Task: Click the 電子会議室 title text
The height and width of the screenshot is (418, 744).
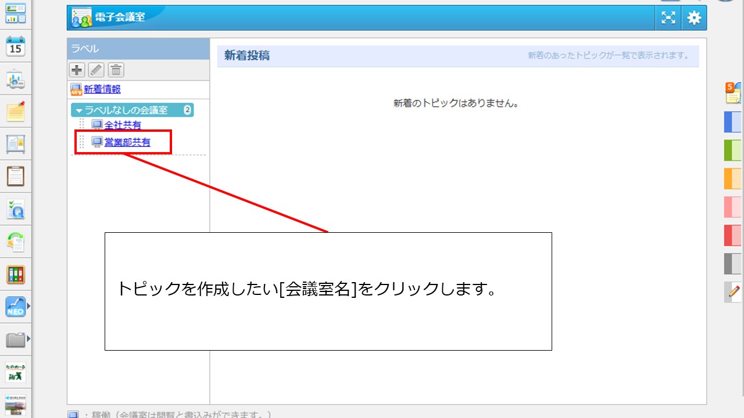Action: 120,17
